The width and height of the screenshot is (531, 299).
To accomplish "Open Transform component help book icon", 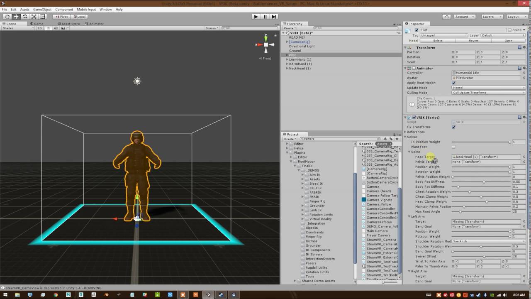I will tap(520, 47).
